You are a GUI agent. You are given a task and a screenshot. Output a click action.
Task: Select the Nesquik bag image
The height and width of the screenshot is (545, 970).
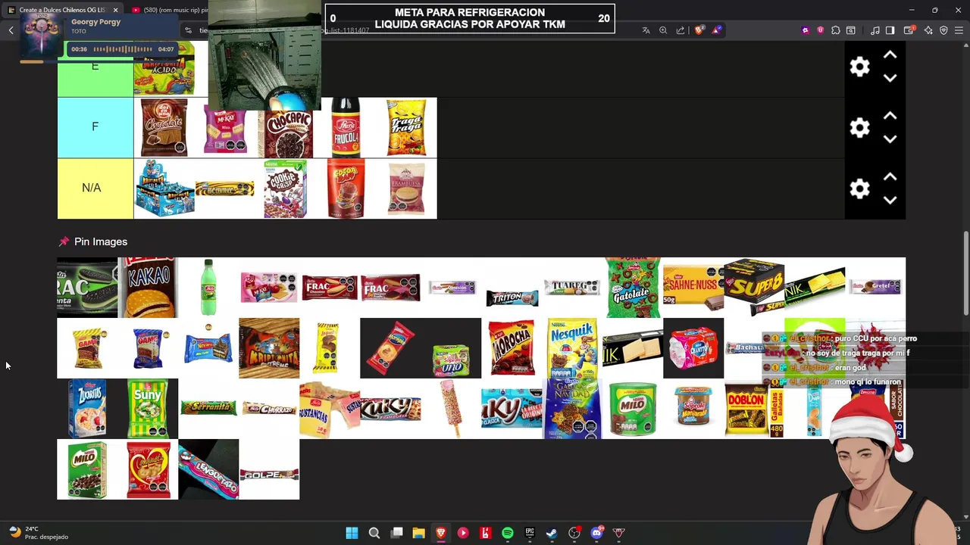[572, 348]
